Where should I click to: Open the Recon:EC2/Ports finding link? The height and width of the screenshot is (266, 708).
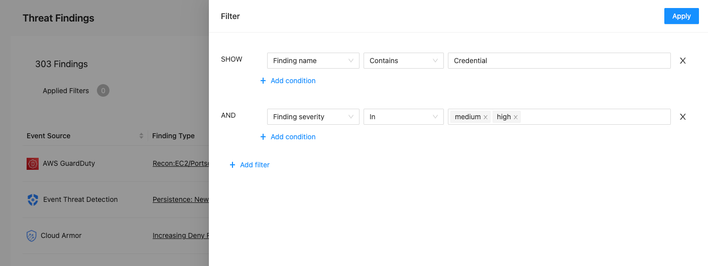[181, 163]
